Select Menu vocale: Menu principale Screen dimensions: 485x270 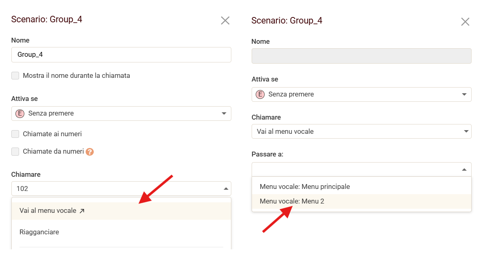tap(305, 187)
